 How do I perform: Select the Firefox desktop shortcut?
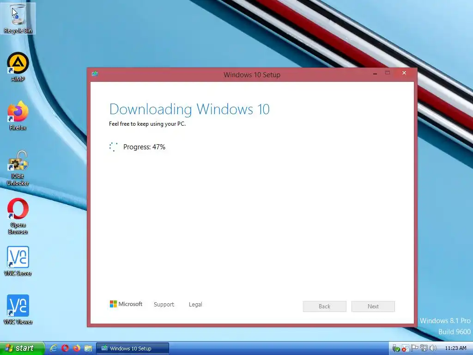[18, 116]
